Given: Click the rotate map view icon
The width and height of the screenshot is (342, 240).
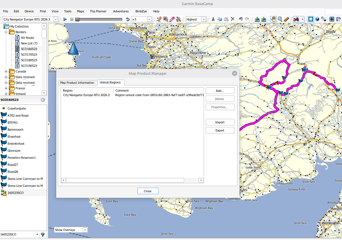Looking at the screenshot, I should (x=338, y=19).
